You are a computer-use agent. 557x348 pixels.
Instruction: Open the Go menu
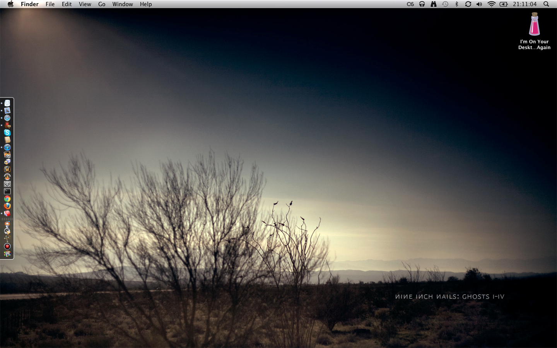coord(102,4)
